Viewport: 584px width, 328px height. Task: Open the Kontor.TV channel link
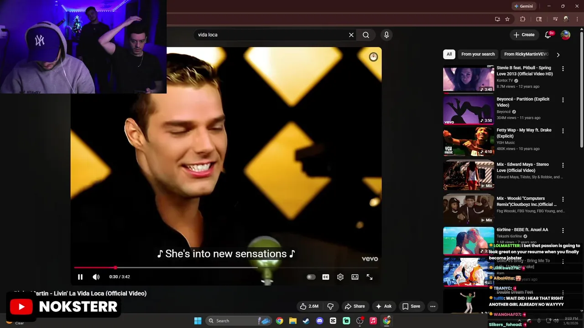[x=505, y=81]
